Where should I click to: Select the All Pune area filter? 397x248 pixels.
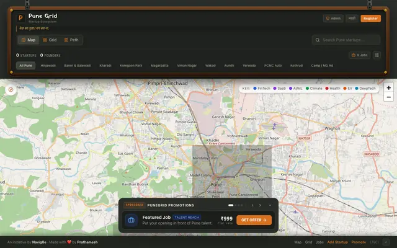click(25, 66)
